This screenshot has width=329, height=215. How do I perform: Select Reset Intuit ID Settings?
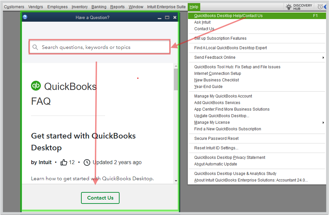[x=257, y=148]
